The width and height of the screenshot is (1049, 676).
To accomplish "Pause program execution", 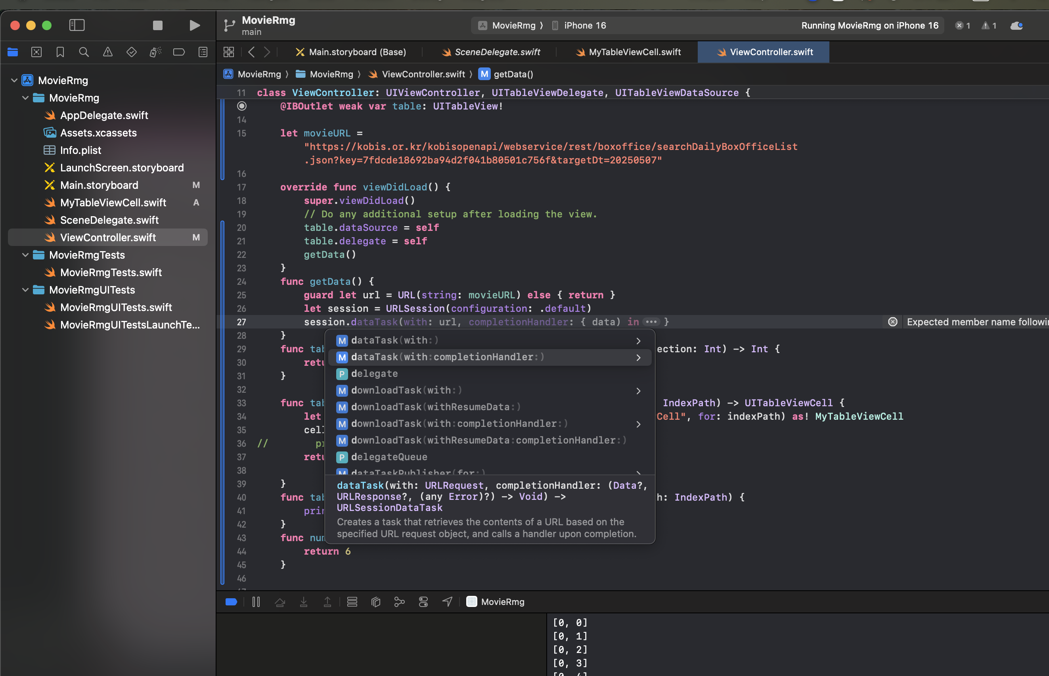I will pos(256,602).
